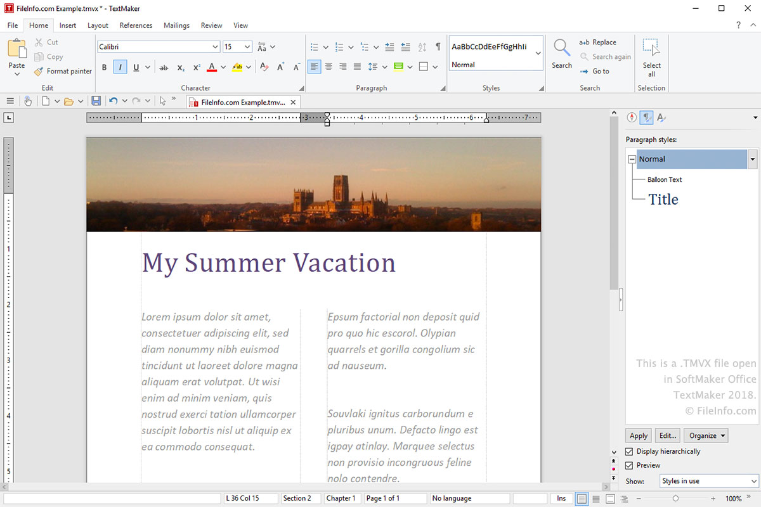Open the hamburger menu in the quick toolbar
This screenshot has width=761, height=507.
click(x=10, y=101)
